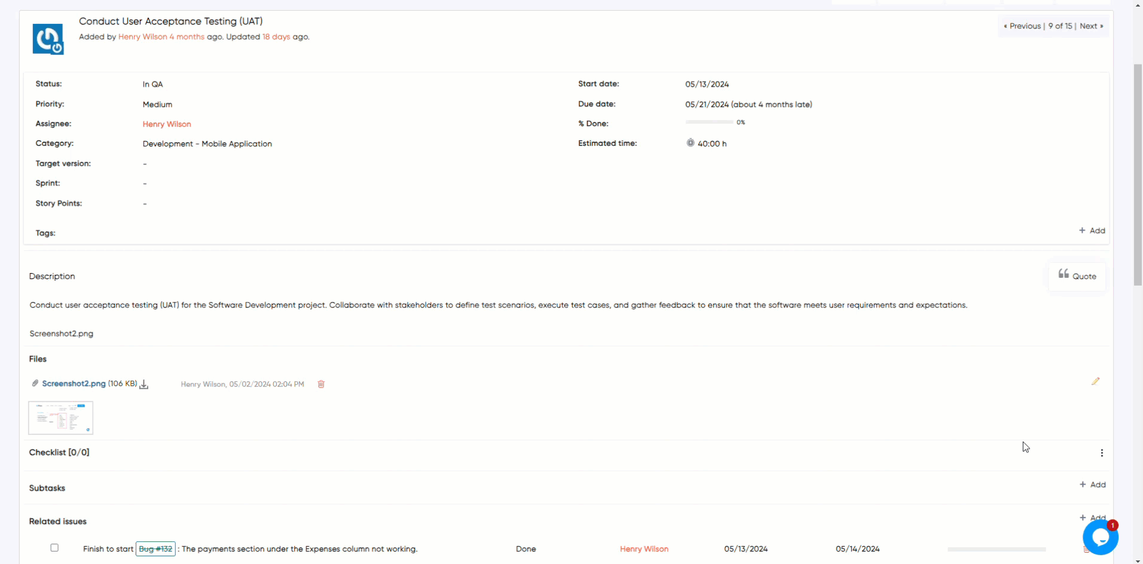The width and height of the screenshot is (1143, 564).
Task: Click the '9 of 15' position indicator
Action: pyautogui.click(x=1060, y=26)
